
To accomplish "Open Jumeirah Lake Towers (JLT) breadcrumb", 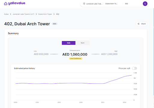I will click(23, 14).
